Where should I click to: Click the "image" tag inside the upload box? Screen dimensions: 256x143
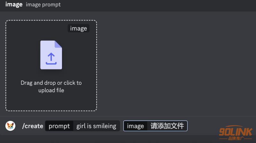point(78,28)
